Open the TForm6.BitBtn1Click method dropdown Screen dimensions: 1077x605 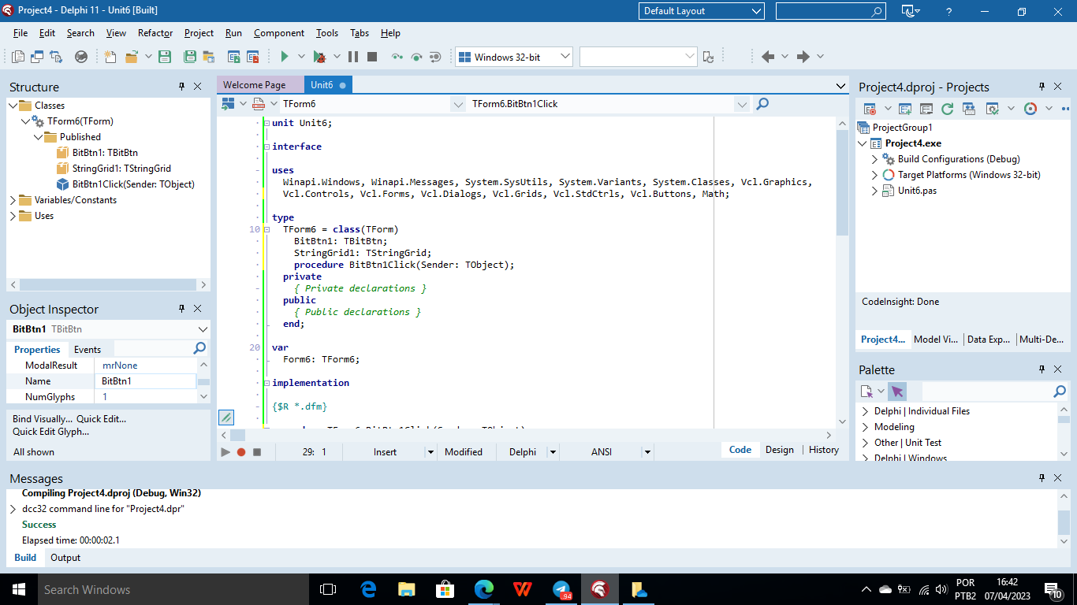point(742,104)
